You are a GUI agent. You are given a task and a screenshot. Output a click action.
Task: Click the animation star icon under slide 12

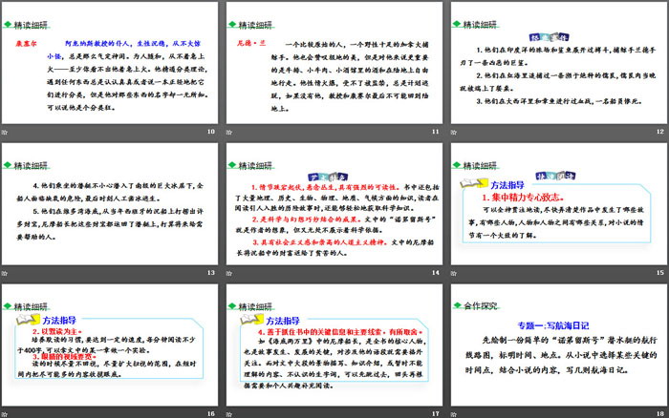454,132
